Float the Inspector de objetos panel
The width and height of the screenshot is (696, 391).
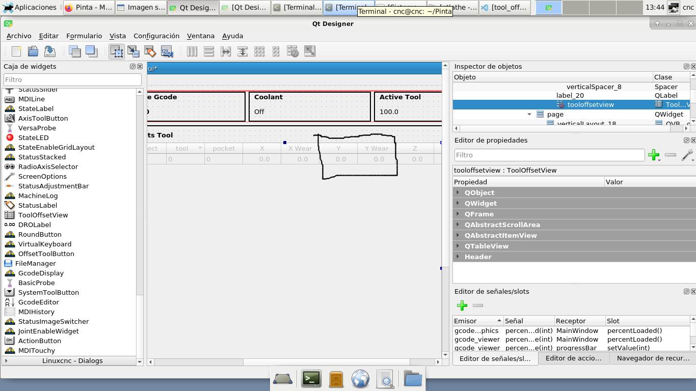686,66
